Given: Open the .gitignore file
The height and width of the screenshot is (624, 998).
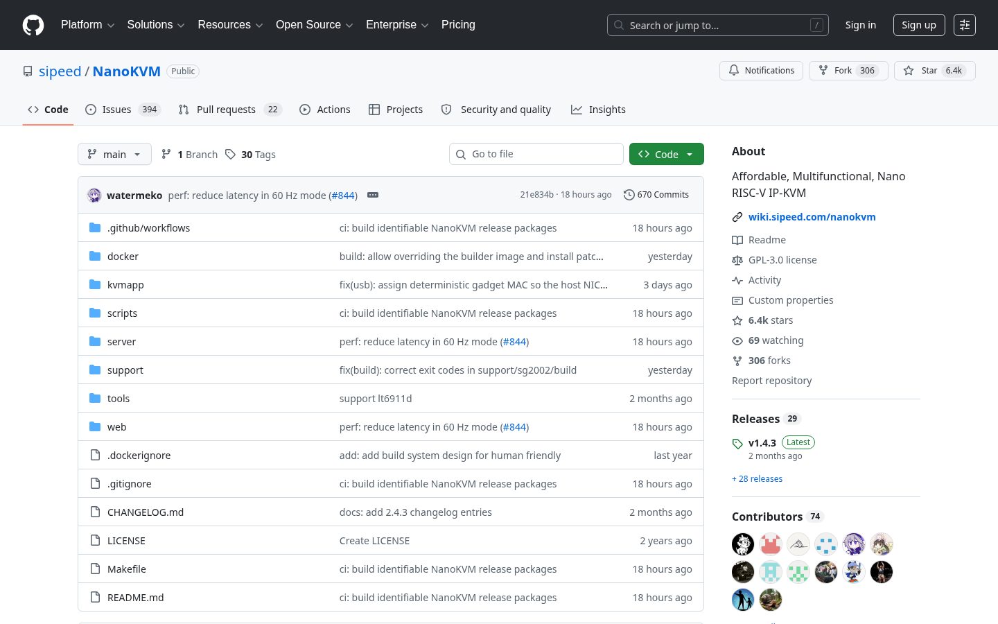Looking at the screenshot, I should click(129, 483).
